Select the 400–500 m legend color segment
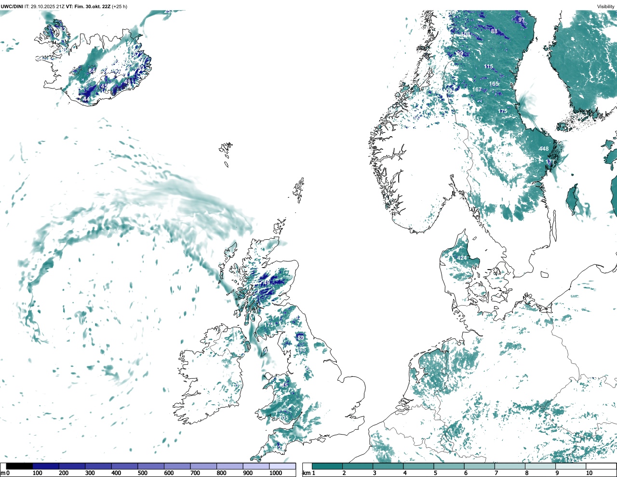 [x=124, y=466]
